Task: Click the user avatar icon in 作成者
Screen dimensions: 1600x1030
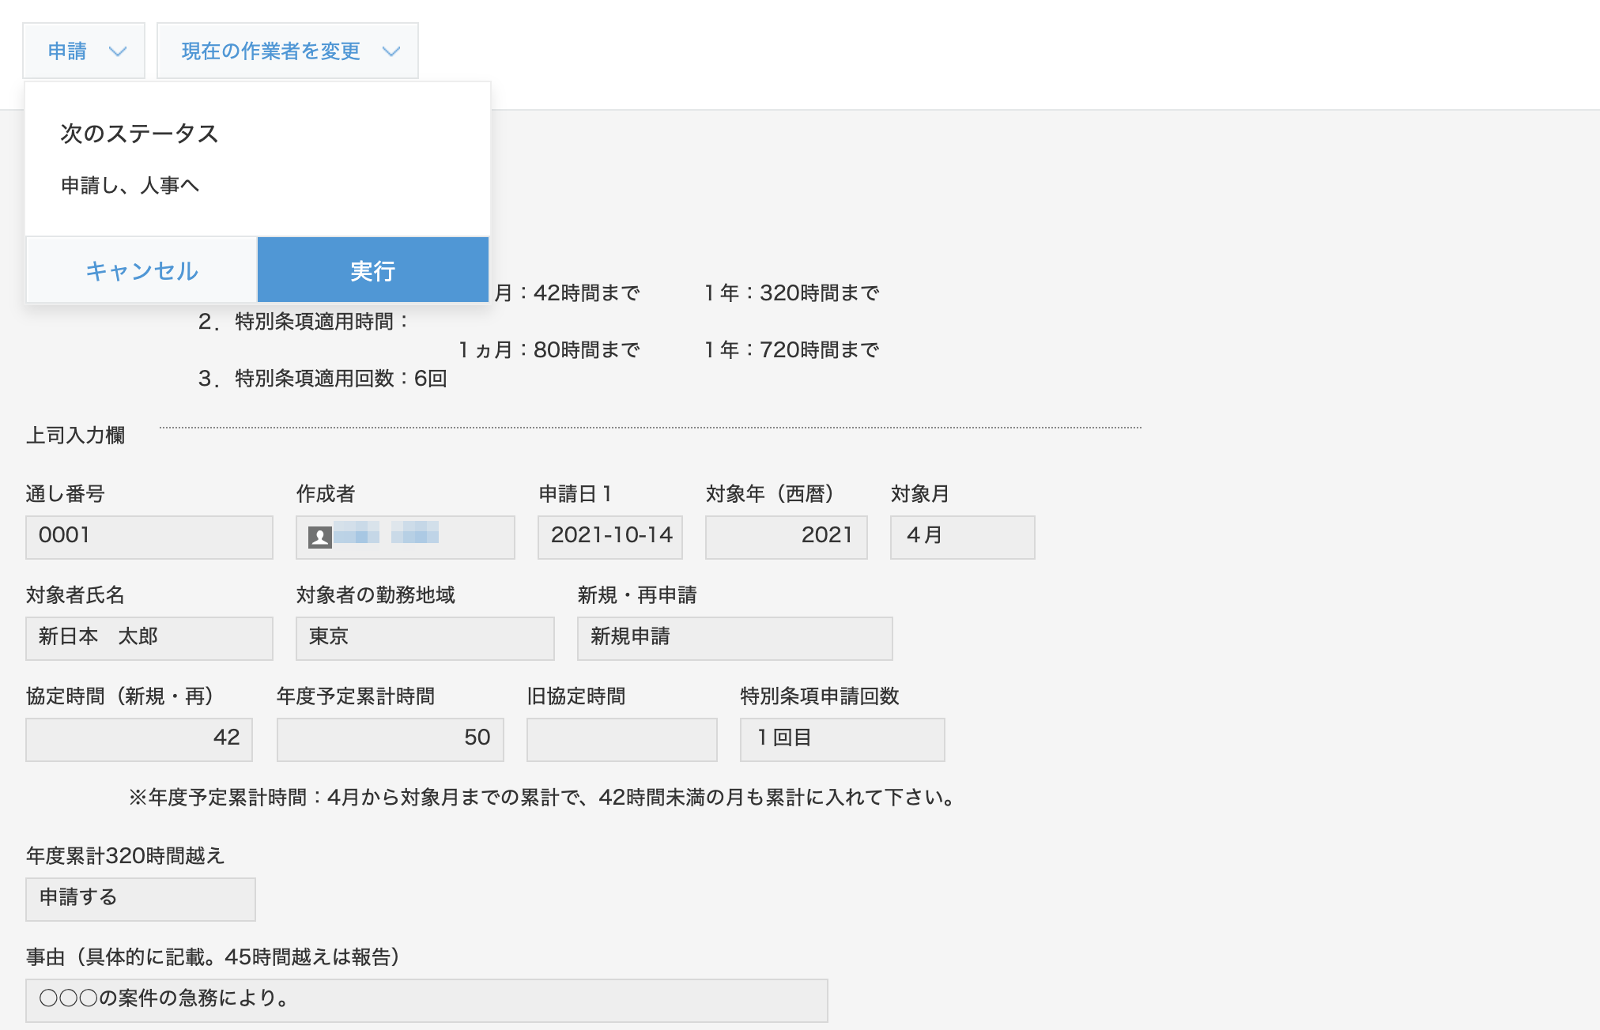Action: coord(319,538)
